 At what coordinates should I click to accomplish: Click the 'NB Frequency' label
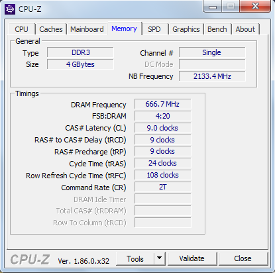tap(151, 76)
